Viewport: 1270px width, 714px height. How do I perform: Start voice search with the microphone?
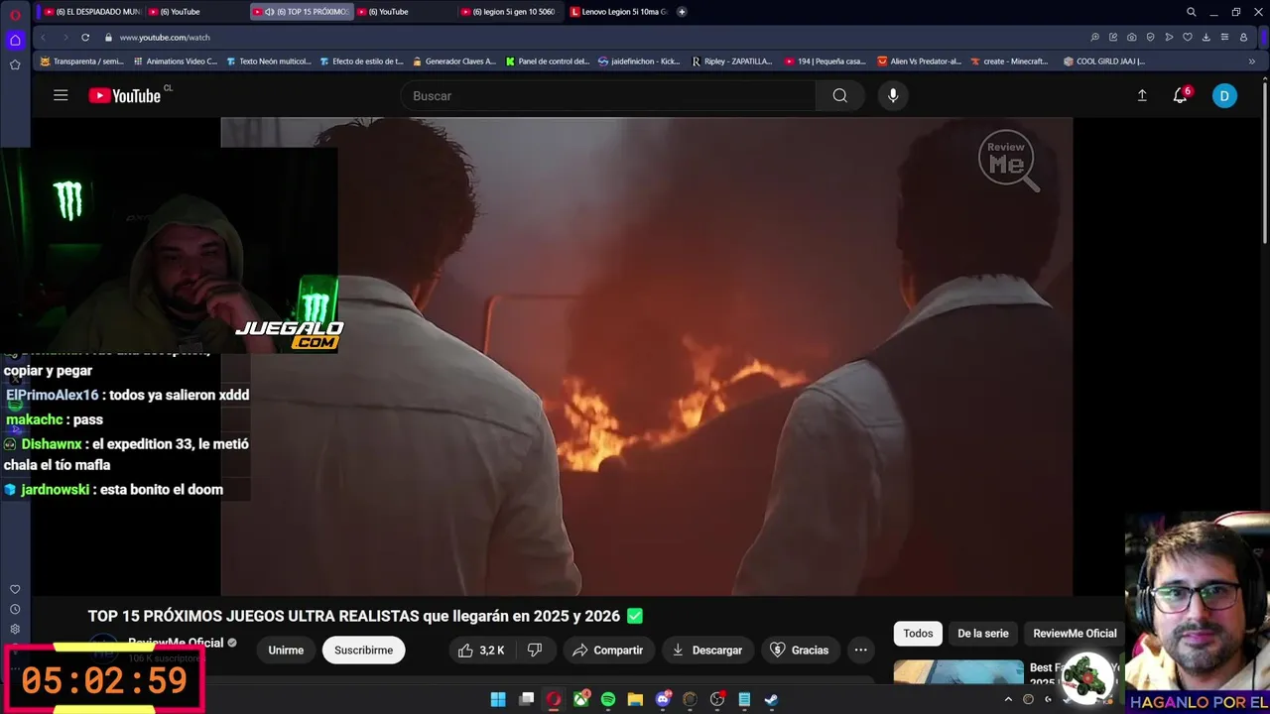coord(893,95)
